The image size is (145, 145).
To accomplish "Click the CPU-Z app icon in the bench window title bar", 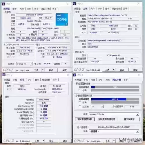I will [75, 75].
